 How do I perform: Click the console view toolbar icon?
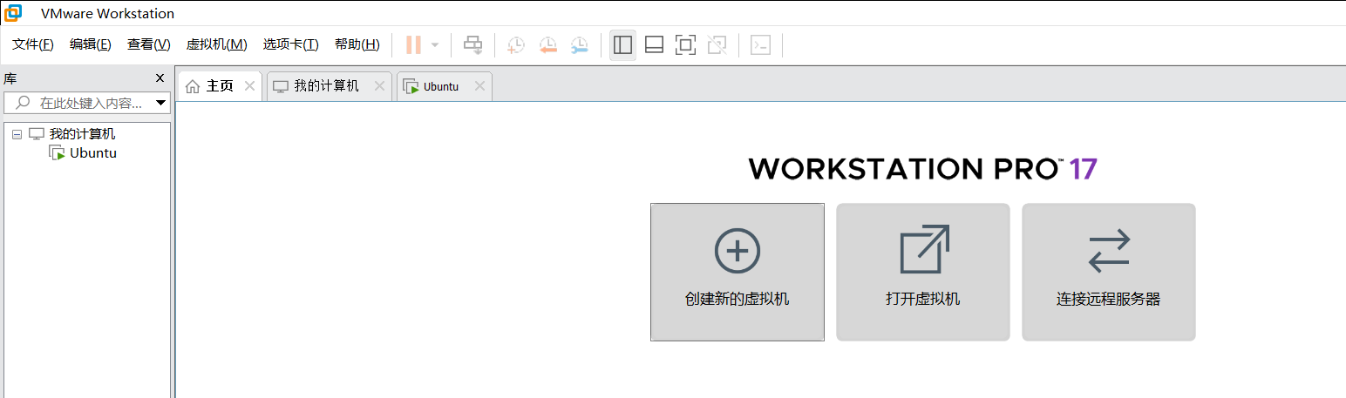[x=760, y=44]
